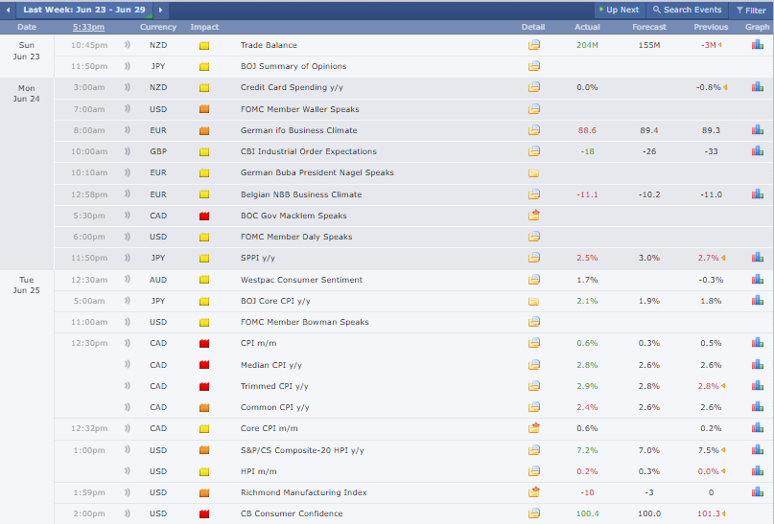Image resolution: width=774 pixels, height=524 pixels.
Task: Toggle alert speaker for FOMC Member Waller Speaks
Action: pyautogui.click(x=128, y=109)
